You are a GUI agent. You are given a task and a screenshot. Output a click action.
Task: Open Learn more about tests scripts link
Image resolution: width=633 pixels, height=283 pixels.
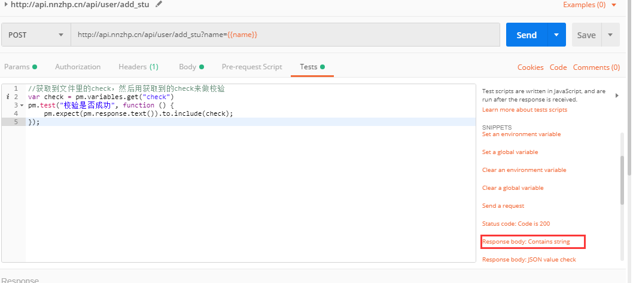tap(524, 110)
